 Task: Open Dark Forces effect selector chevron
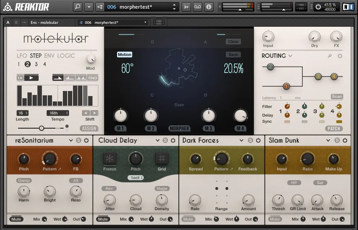[241, 140]
